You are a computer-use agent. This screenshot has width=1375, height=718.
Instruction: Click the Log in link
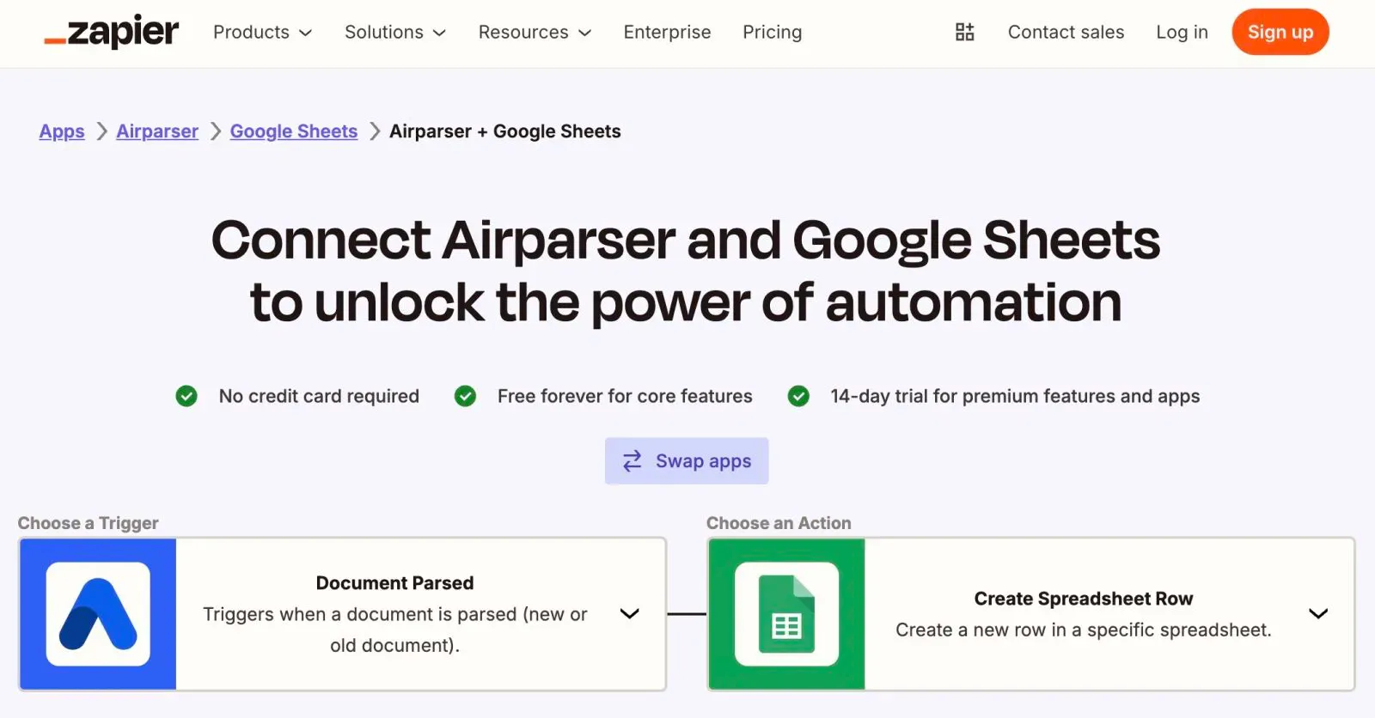click(x=1182, y=33)
